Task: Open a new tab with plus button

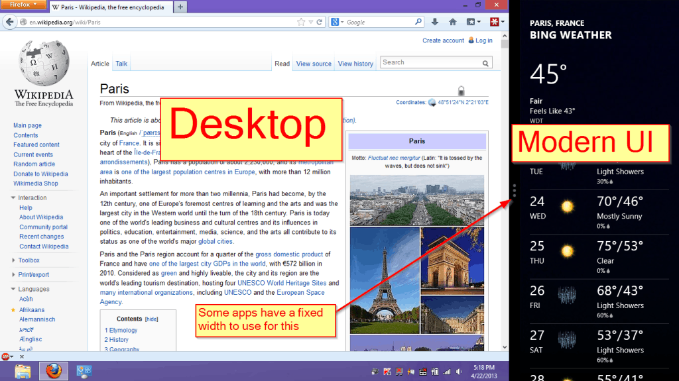Action: (x=180, y=7)
